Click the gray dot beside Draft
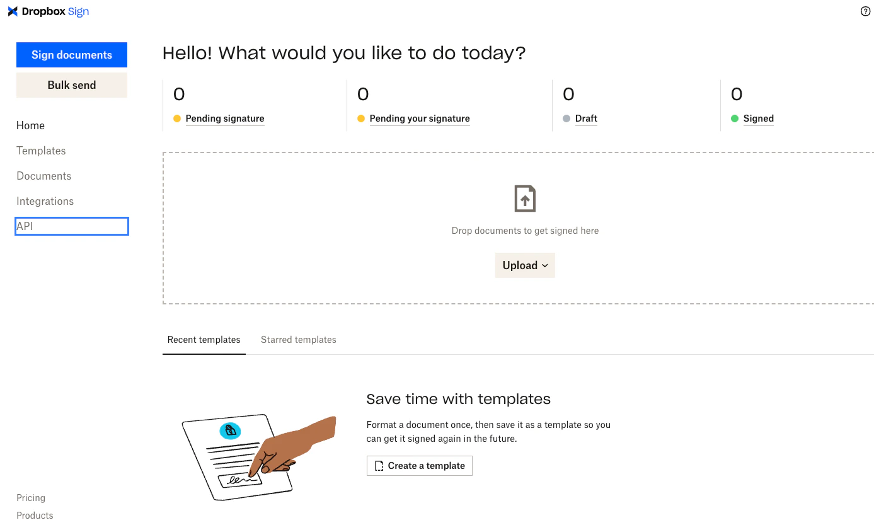 [x=566, y=118]
